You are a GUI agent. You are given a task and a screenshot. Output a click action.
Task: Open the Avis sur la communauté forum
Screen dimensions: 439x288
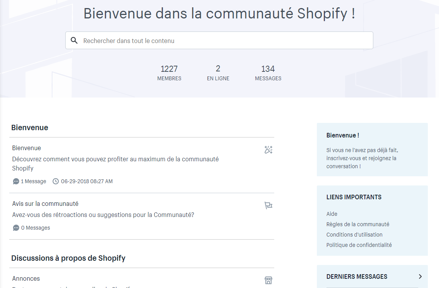[45, 204]
